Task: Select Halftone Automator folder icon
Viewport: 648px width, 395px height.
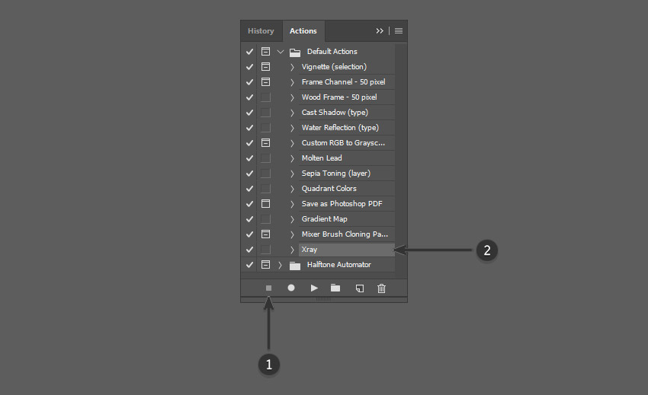Action: coord(295,266)
